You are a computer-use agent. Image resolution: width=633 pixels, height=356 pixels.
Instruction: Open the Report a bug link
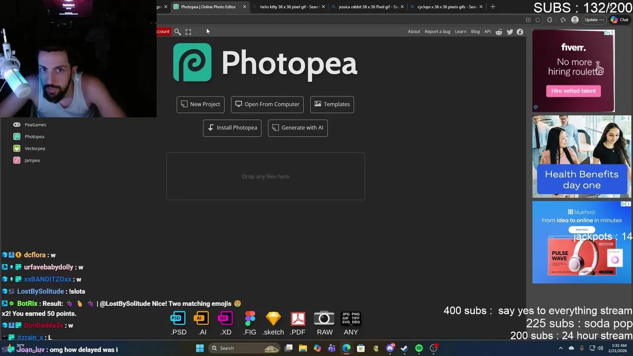[x=438, y=32]
